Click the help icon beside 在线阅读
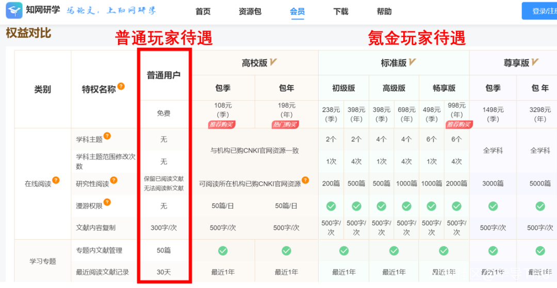The width and height of the screenshot is (557, 288). 56,180
